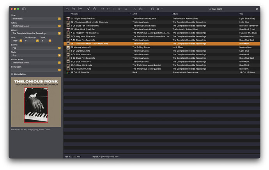Click the Actions toolbar icon
Viewport: 269px width, 170px height.
pos(140,9)
